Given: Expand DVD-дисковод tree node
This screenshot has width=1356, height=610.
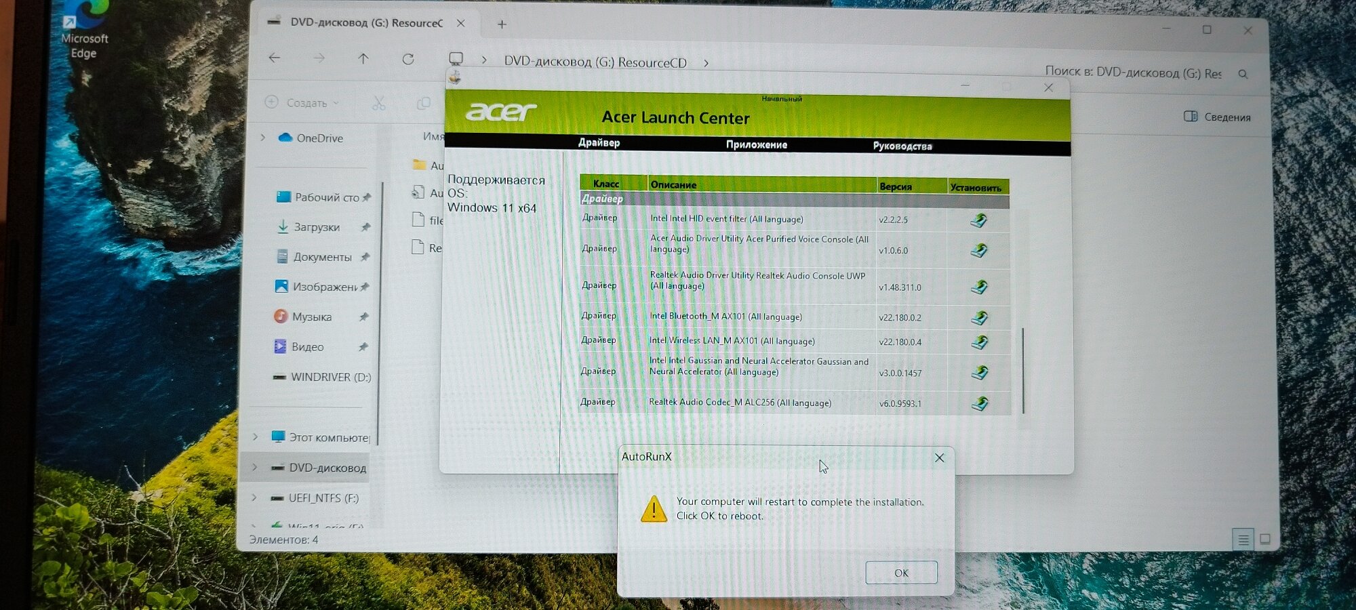Looking at the screenshot, I should pyautogui.click(x=255, y=467).
